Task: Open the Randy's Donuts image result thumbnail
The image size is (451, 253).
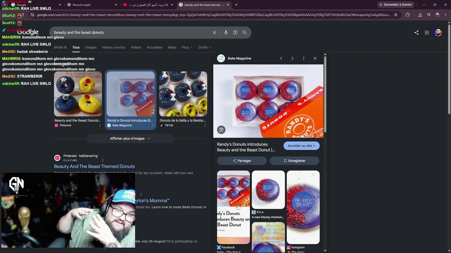Action: [130, 94]
